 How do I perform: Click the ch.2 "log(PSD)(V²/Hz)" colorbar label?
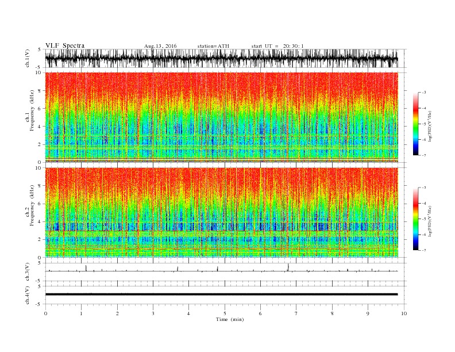(430, 221)
